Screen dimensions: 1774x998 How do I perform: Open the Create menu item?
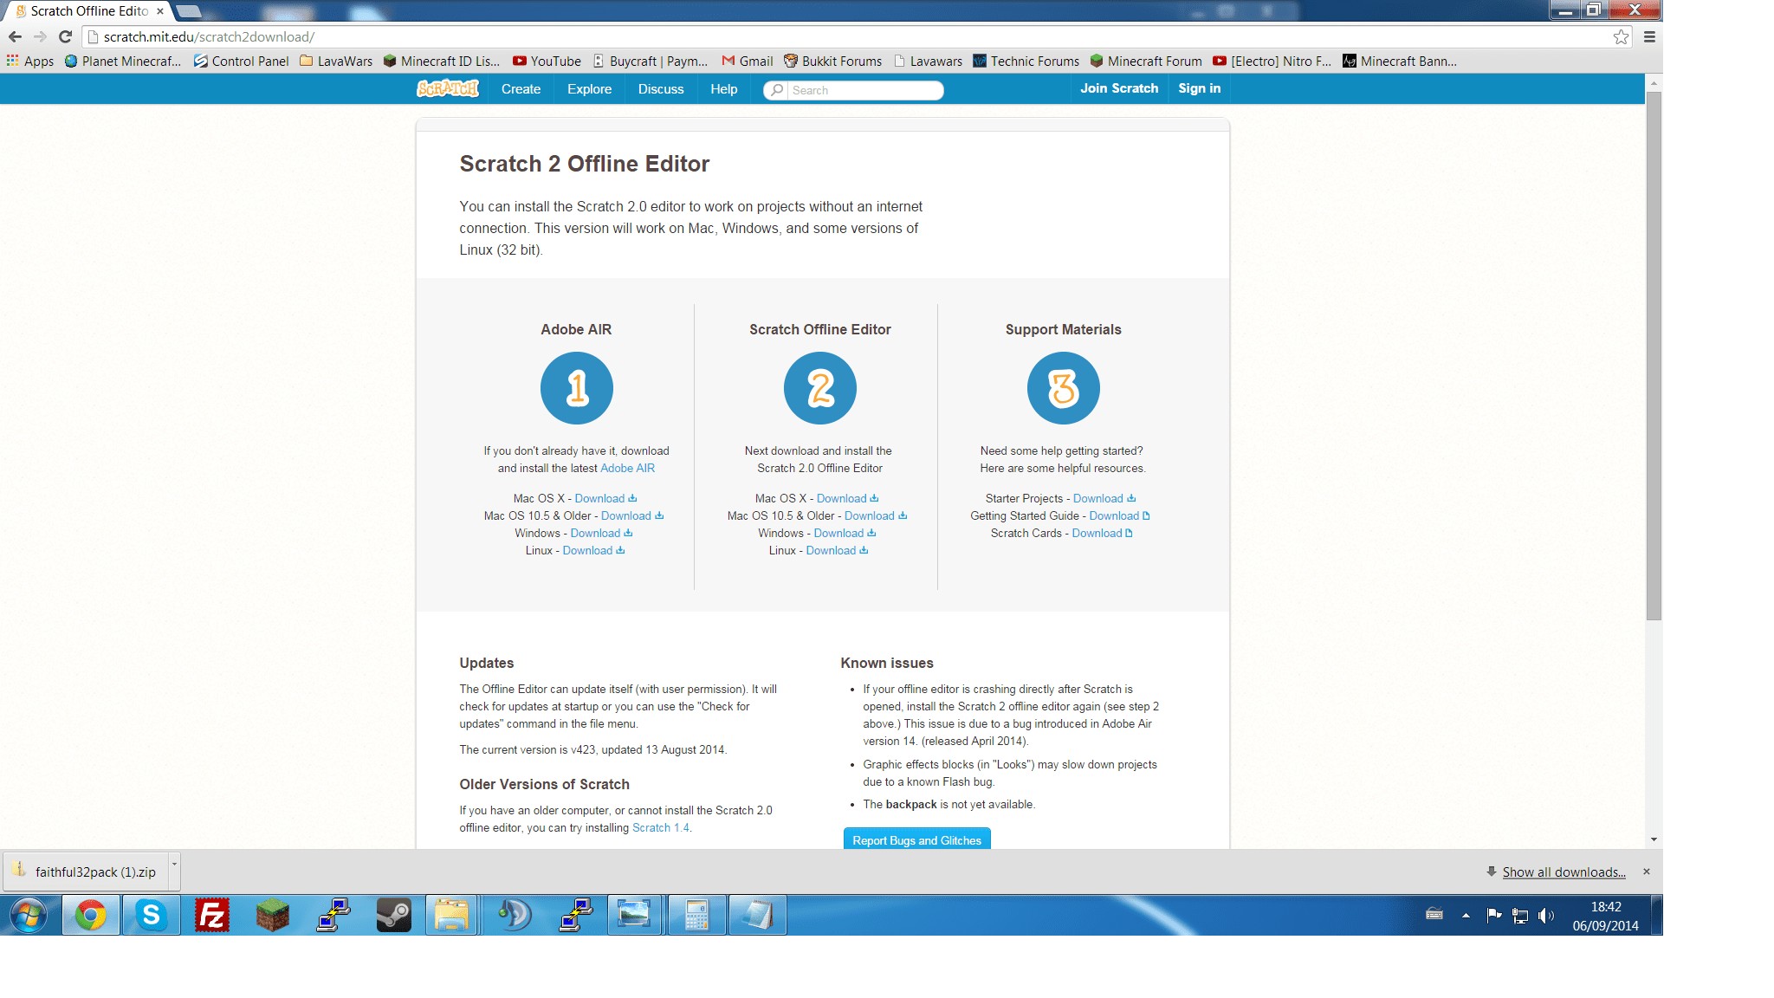(x=521, y=89)
